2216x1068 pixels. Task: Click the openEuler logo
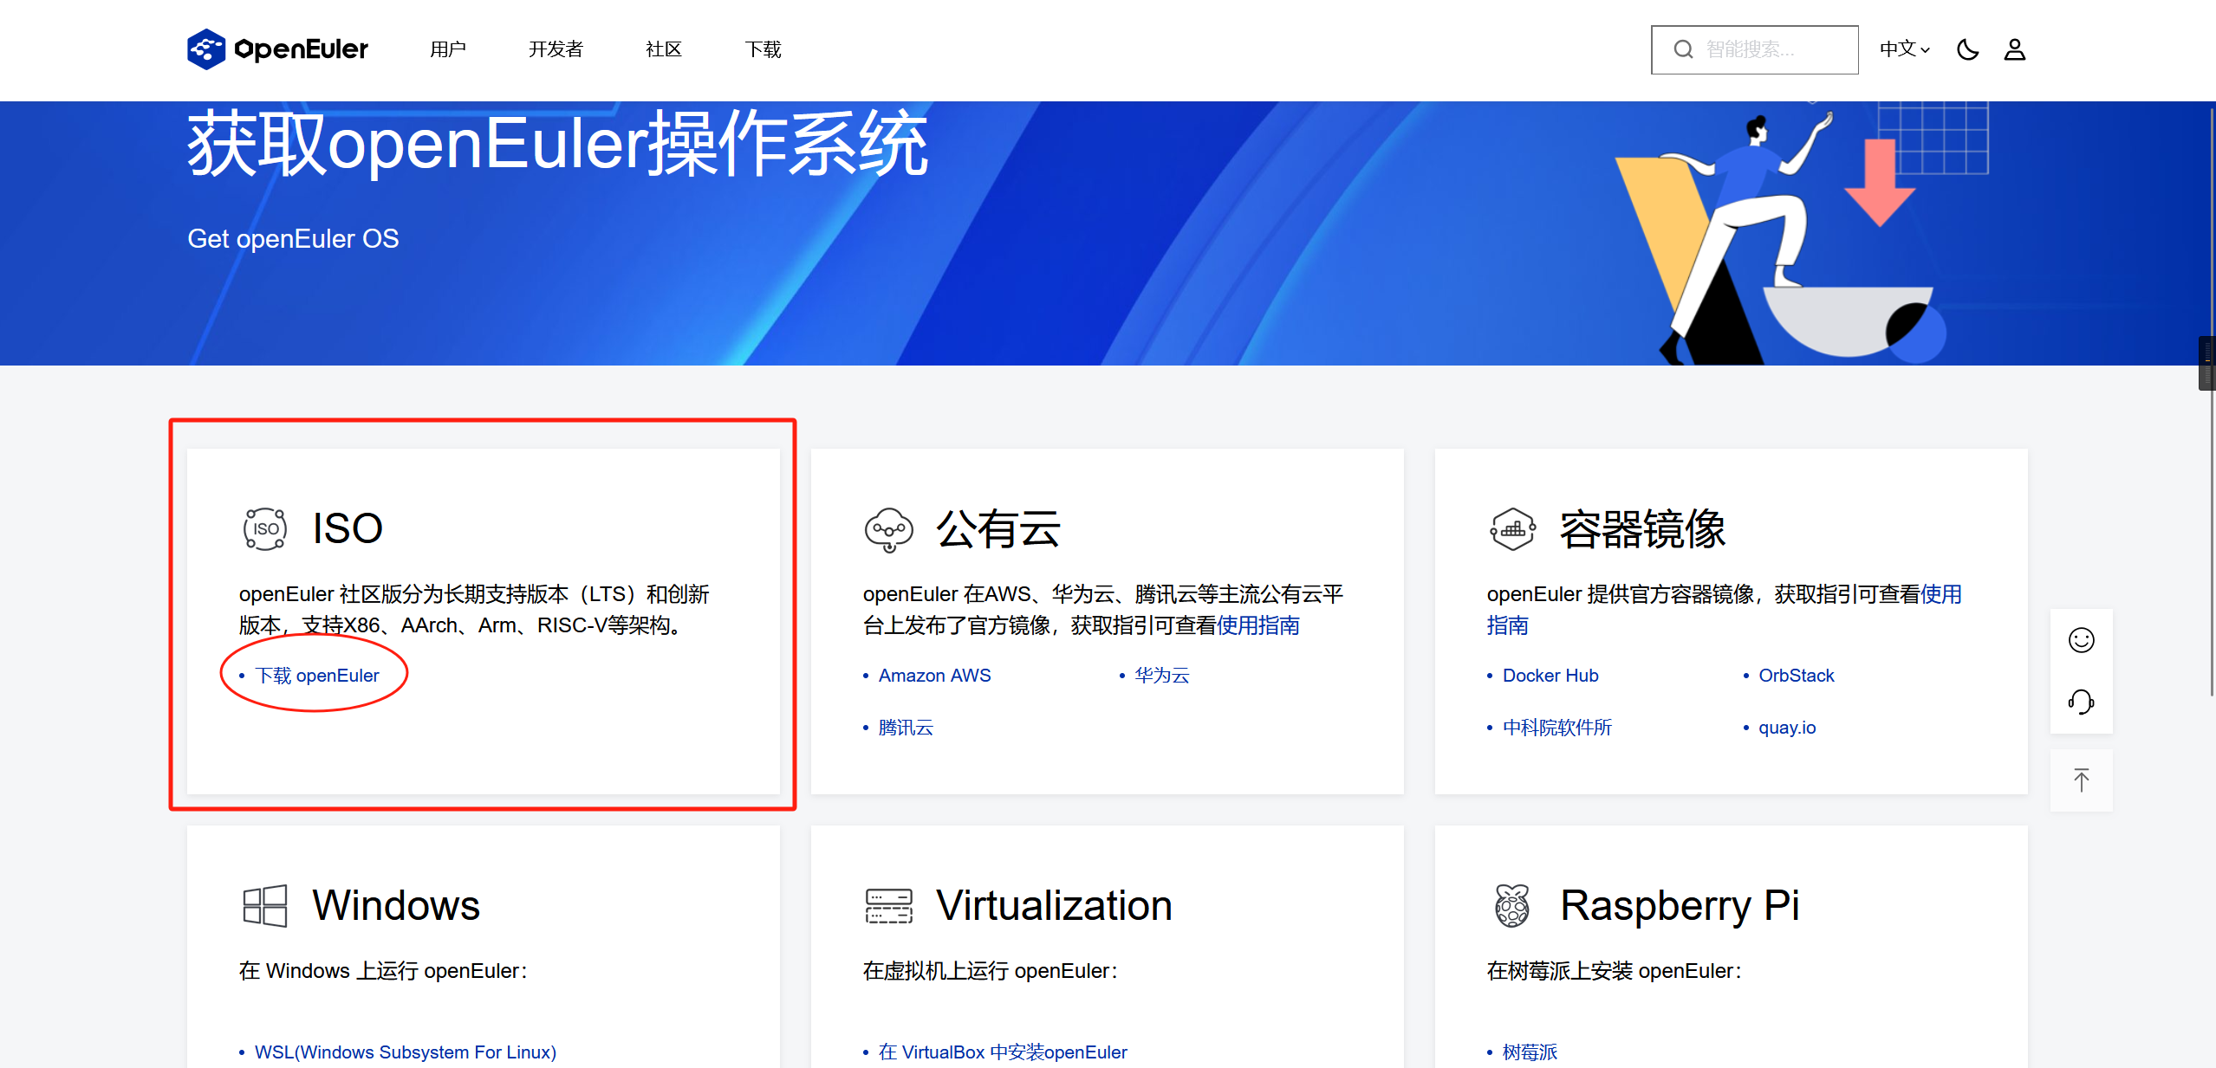point(277,49)
